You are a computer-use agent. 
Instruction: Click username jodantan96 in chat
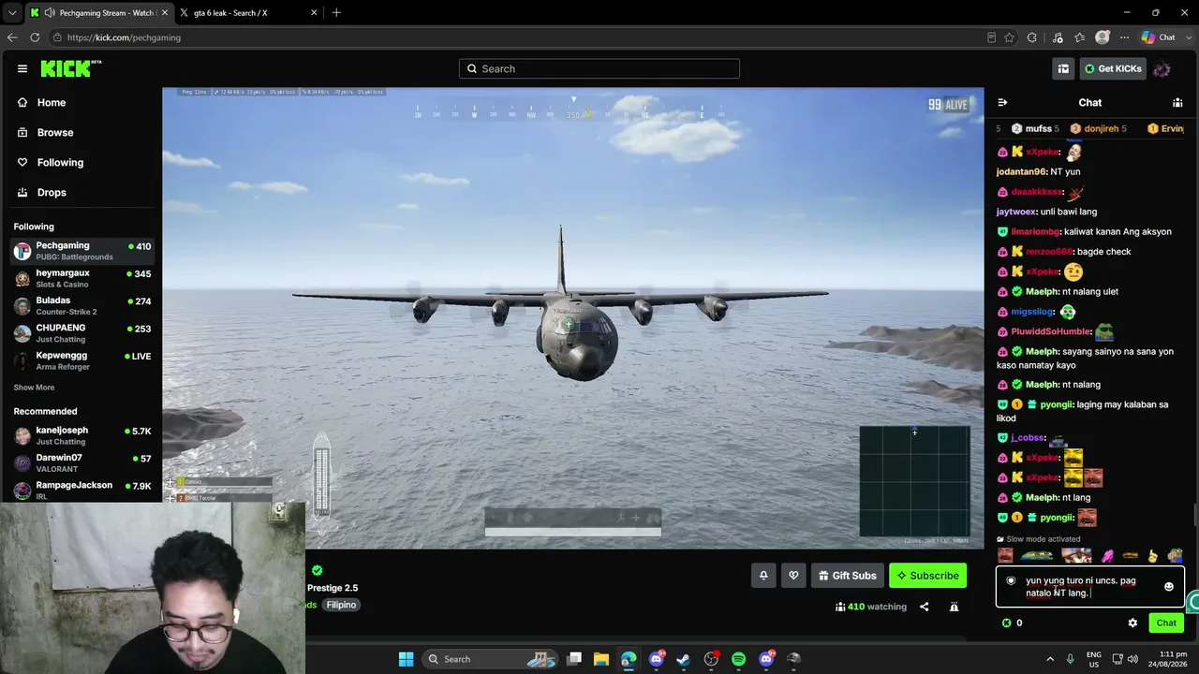tap(1021, 172)
